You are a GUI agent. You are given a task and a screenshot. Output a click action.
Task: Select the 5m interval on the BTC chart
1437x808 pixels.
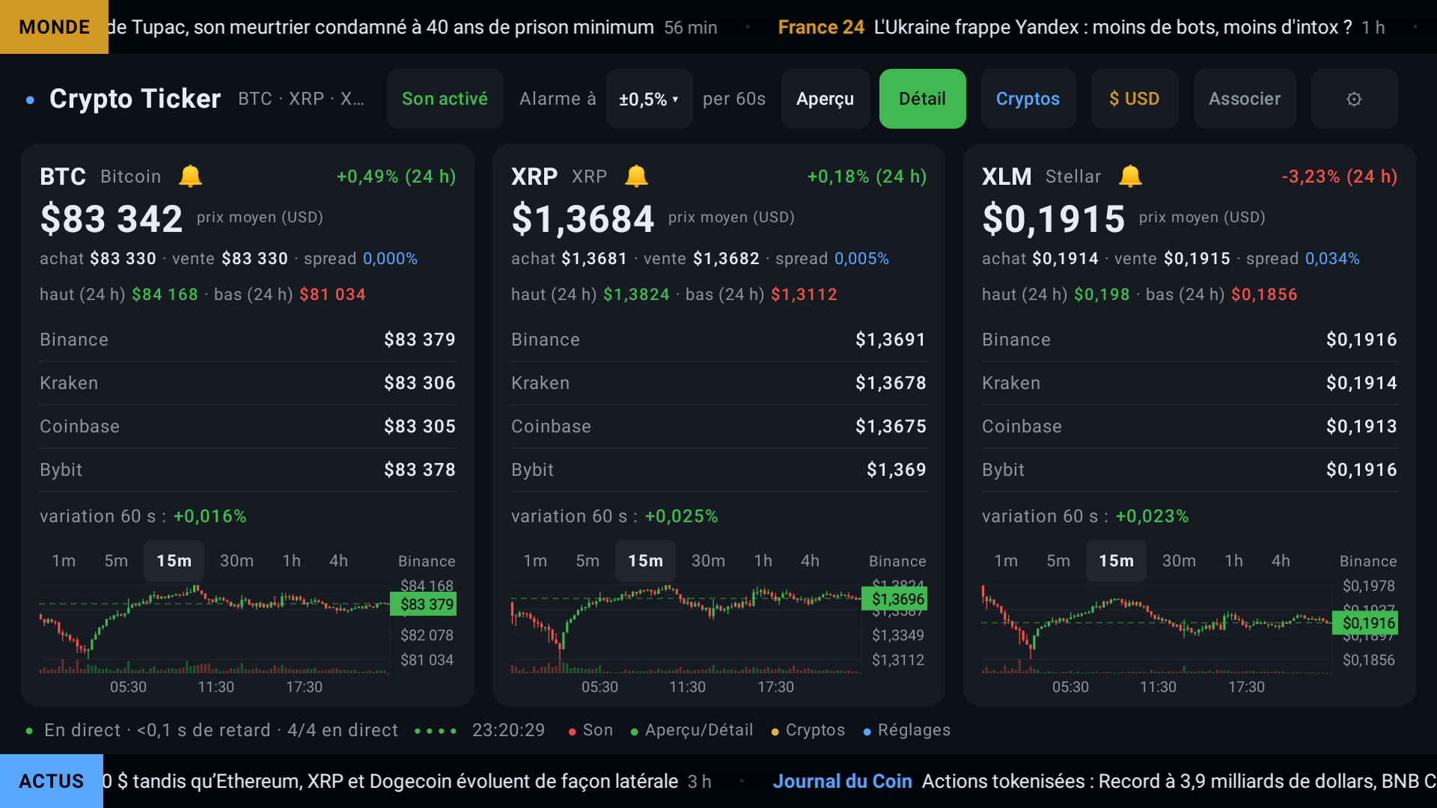pyautogui.click(x=116, y=561)
